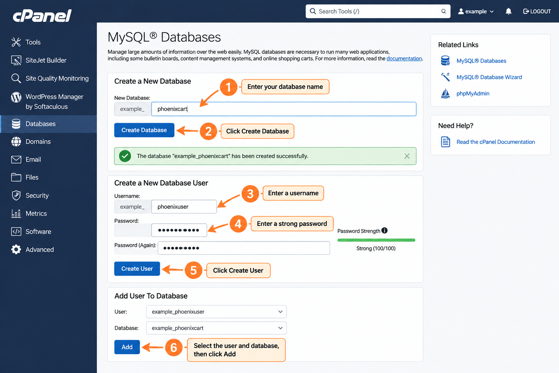Click the Add button
Screen dimensions: 559x373
(127, 347)
